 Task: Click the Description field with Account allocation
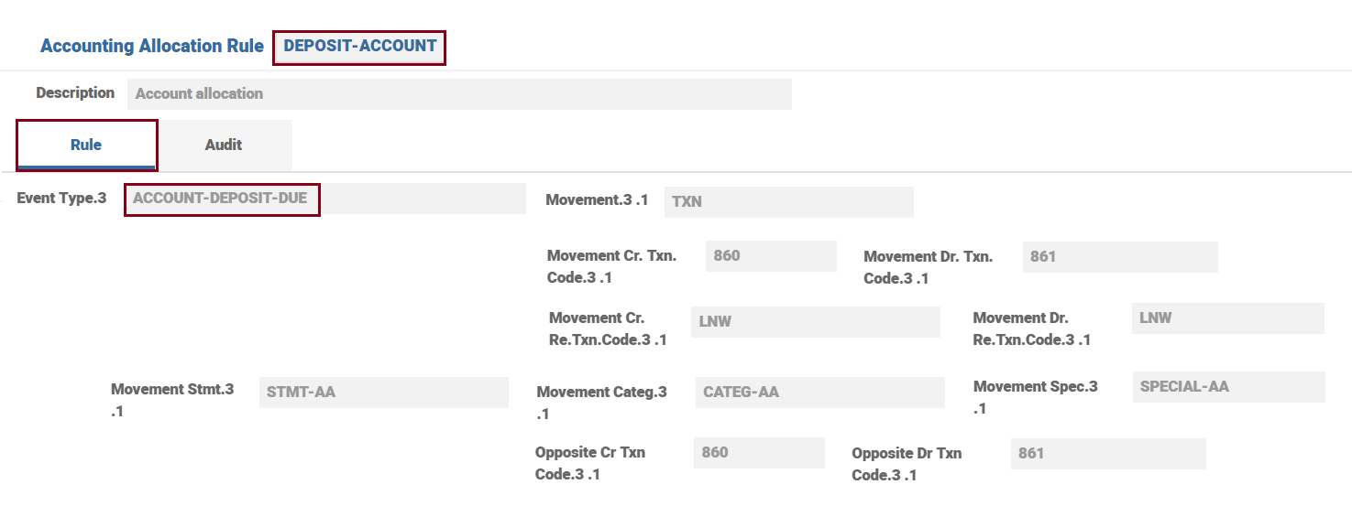click(458, 93)
